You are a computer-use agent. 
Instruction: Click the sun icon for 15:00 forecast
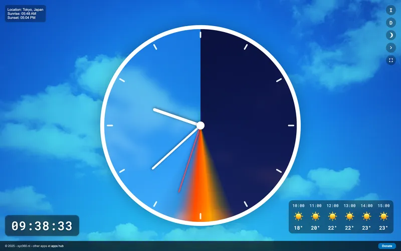coord(383,216)
